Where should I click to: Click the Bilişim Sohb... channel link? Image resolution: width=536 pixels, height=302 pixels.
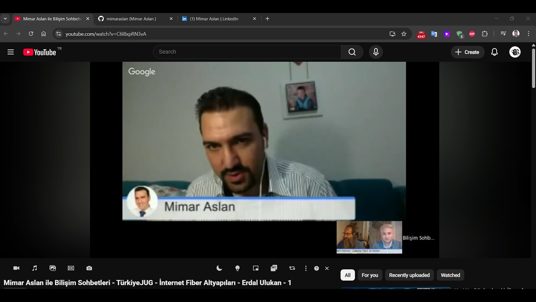click(418, 238)
